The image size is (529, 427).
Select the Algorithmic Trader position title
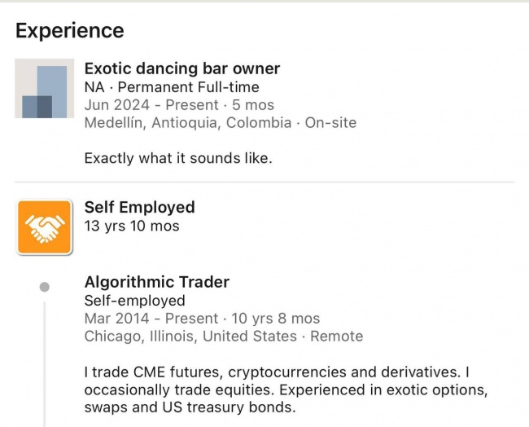tap(157, 282)
